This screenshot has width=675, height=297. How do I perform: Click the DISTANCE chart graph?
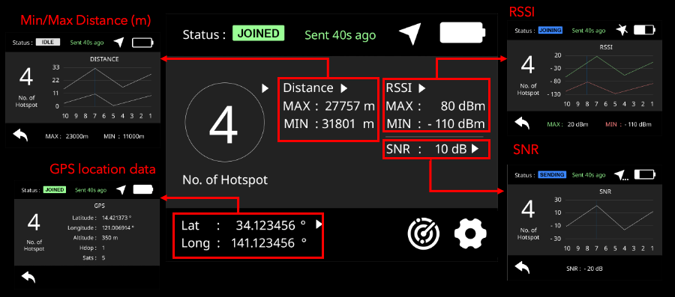tap(107, 87)
